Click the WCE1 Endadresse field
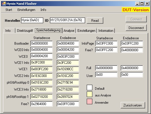The image size is (151, 114). 68,69
